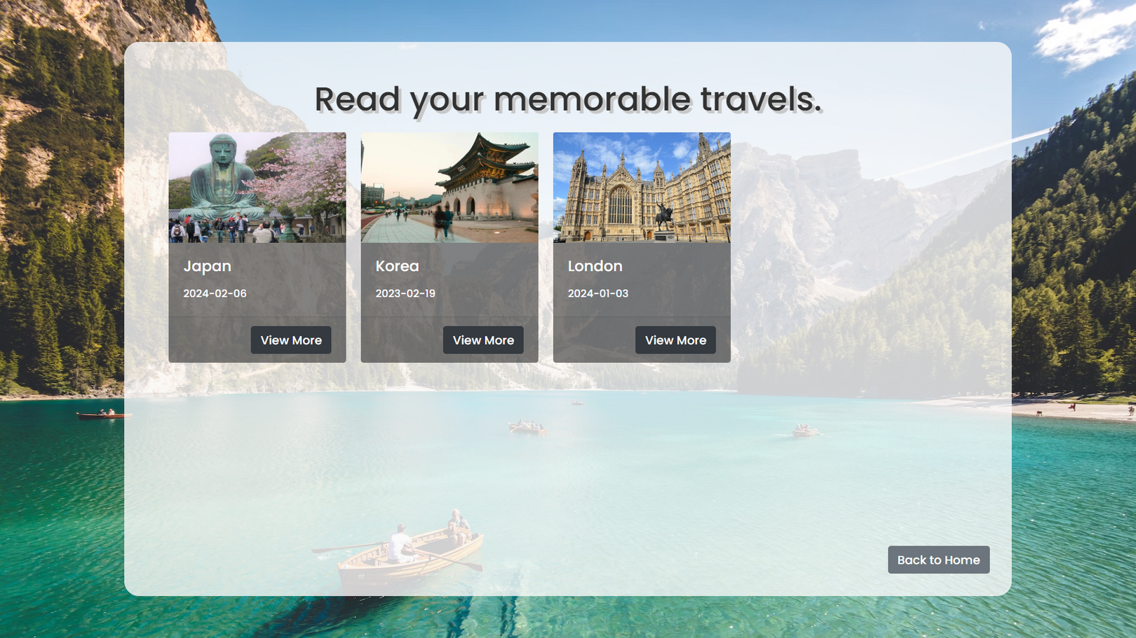Click the 2024-01-03 date on London card
This screenshot has height=638, width=1136.
[x=598, y=293]
